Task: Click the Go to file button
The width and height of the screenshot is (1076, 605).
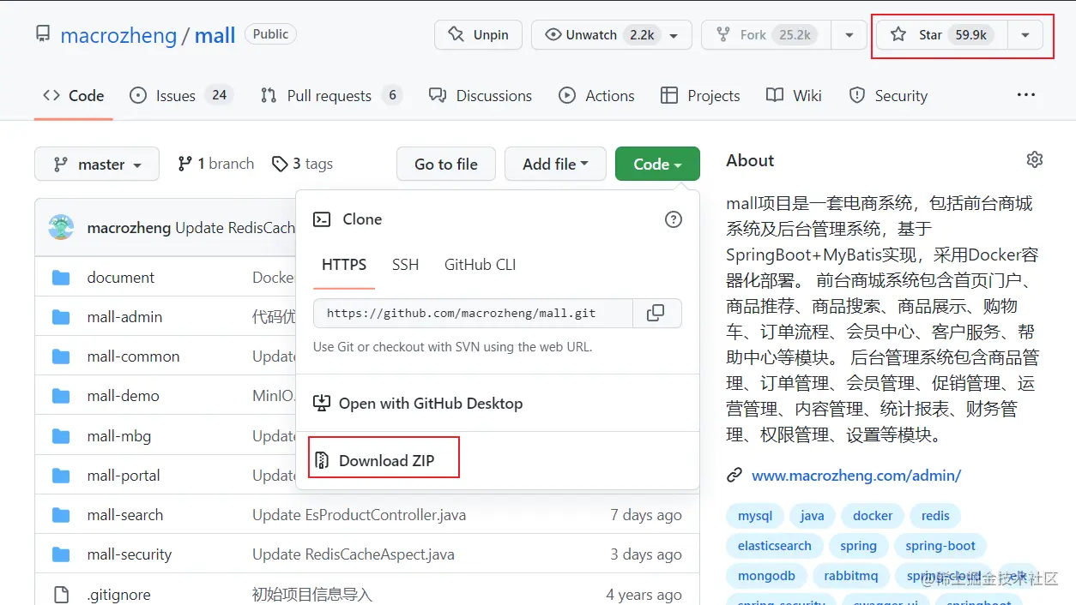Action: click(446, 164)
